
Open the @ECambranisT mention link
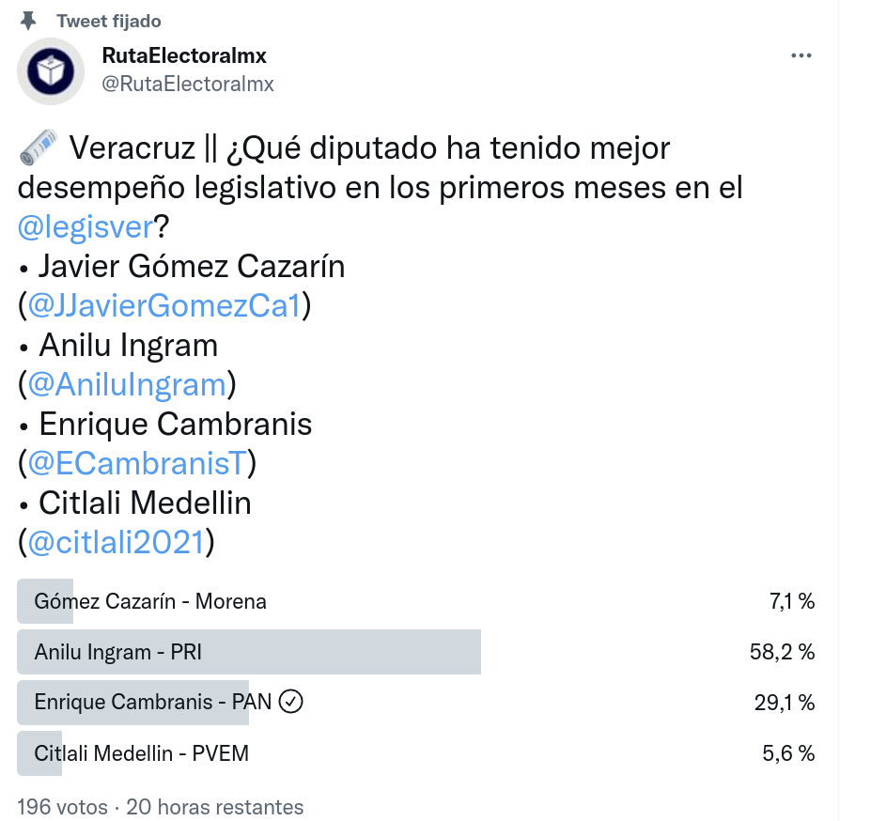tap(136, 464)
